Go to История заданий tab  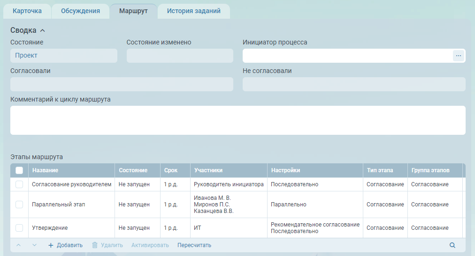click(193, 11)
